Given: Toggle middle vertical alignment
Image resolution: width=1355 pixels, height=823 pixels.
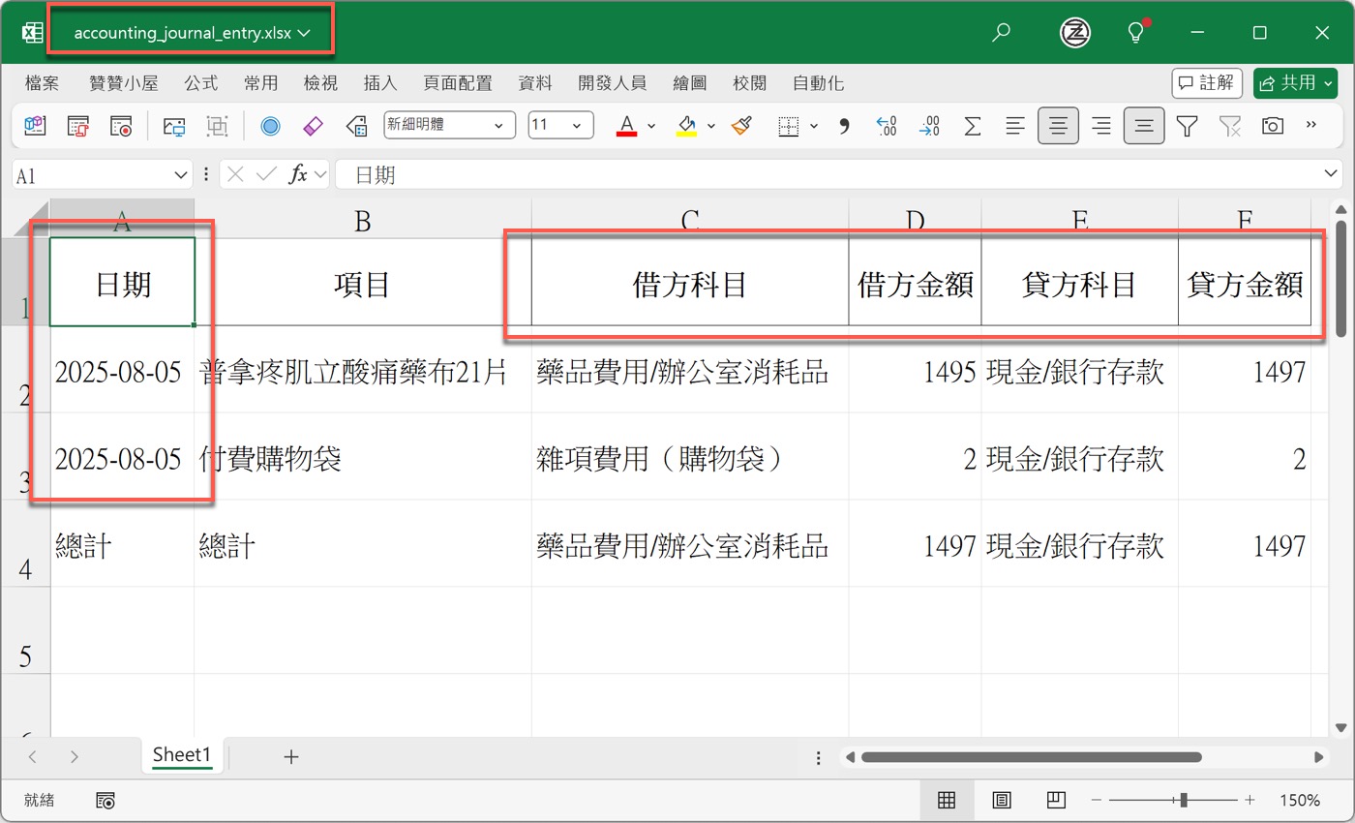Looking at the screenshot, I should click(1144, 125).
